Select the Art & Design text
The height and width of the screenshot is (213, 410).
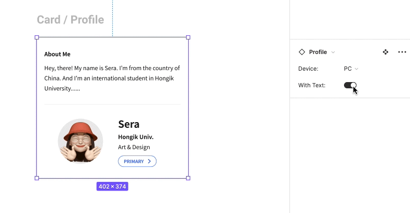click(x=134, y=147)
